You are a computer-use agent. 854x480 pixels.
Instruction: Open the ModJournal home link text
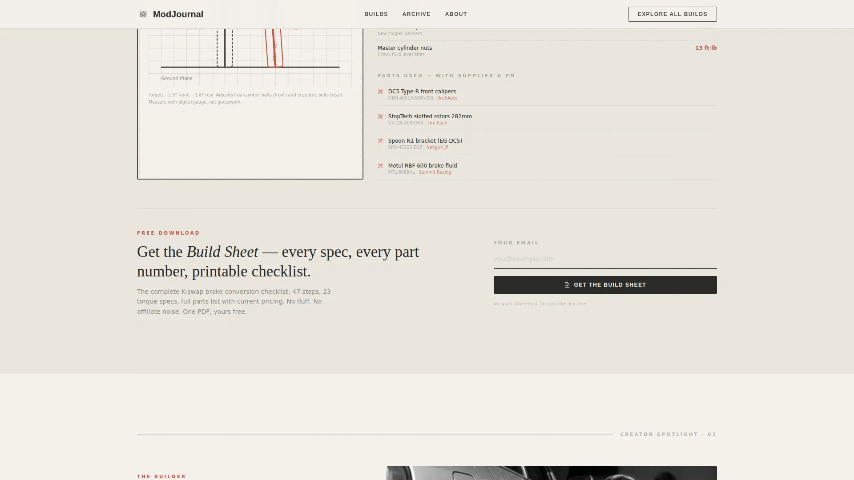click(x=178, y=14)
